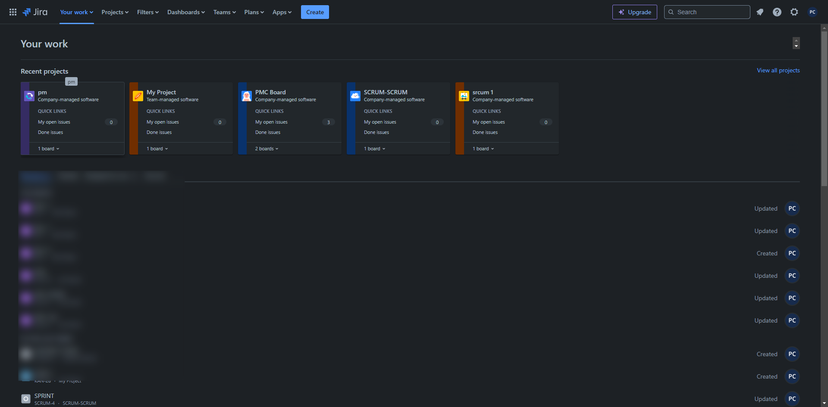Click the Create button

(x=315, y=12)
